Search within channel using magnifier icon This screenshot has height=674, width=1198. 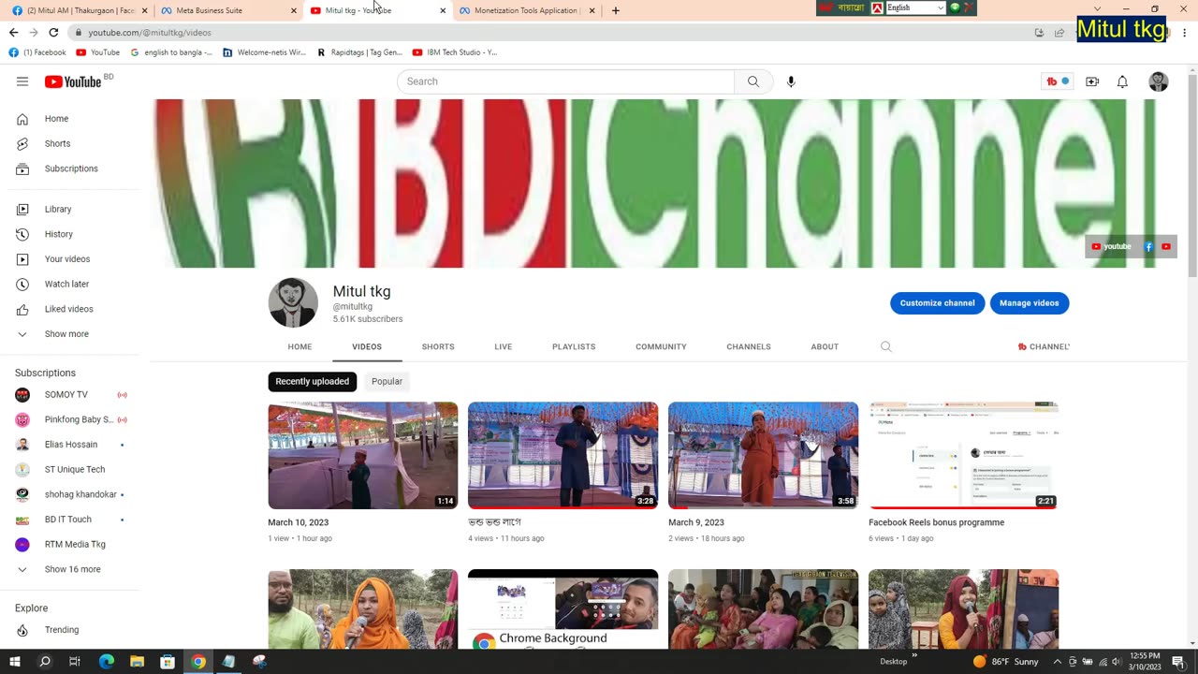click(886, 346)
